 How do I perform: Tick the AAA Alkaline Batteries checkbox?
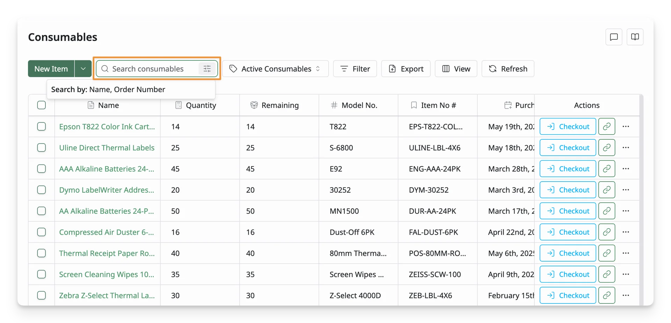[x=42, y=169]
